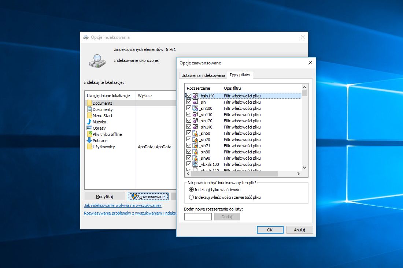Click the _sln70 file type icon
This screenshot has width=403, height=268.
click(195, 139)
